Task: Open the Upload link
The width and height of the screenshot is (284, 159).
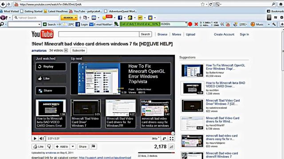Action: coord(190,34)
